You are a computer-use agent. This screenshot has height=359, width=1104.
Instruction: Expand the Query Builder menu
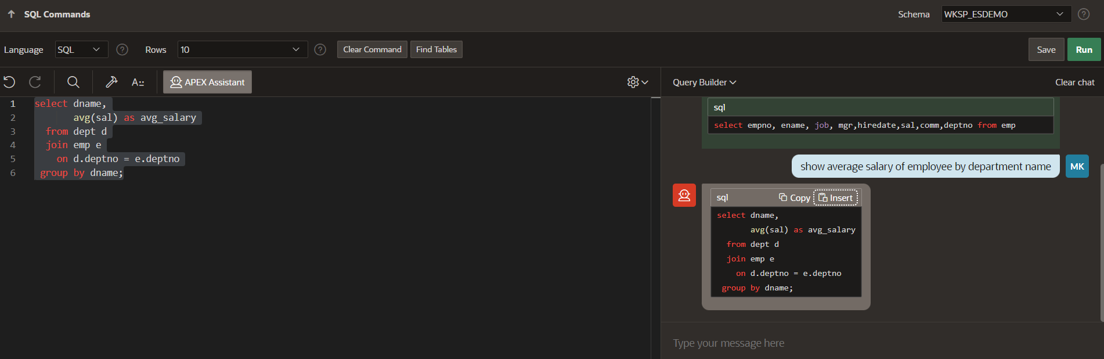tap(704, 82)
